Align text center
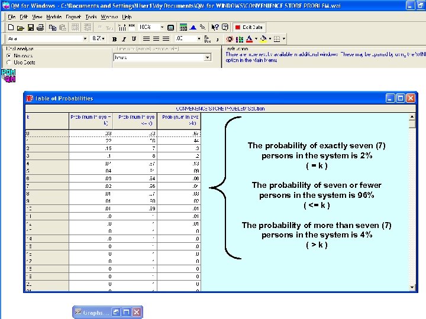The image size is (426, 319). [x=156, y=39]
